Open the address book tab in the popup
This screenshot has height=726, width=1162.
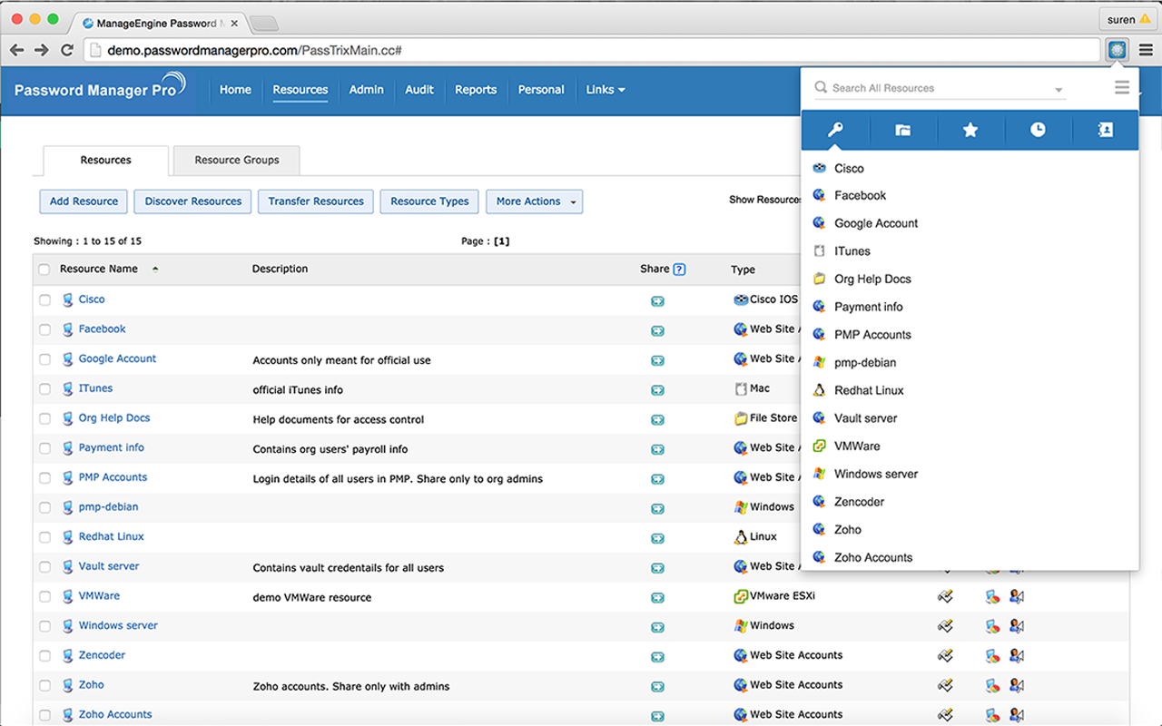pos(1105,130)
